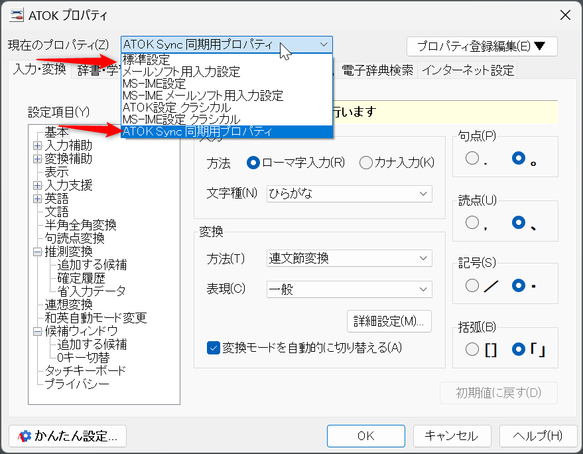Click the OK button
Viewport: 583px width, 454px height.
coord(366,436)
